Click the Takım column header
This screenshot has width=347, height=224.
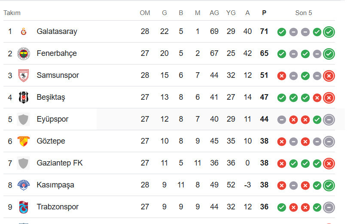(x=12, y=13)
